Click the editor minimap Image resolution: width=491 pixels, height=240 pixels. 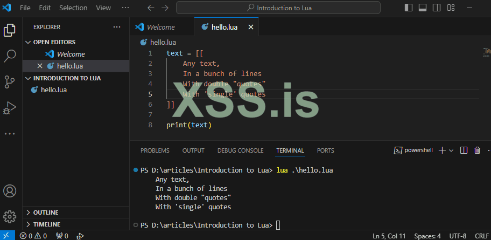click(x=487, y=52)
